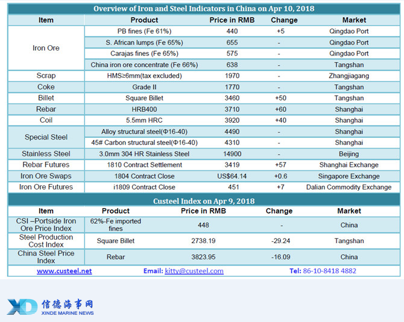Click the 'i1809 Contract Close' cell
The width and height of the screenshot is (404, 322).
coord(144,187)
